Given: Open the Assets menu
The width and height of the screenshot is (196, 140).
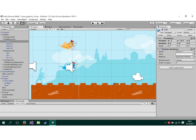Looking at the screenshot, I should [x=13, y=20].
